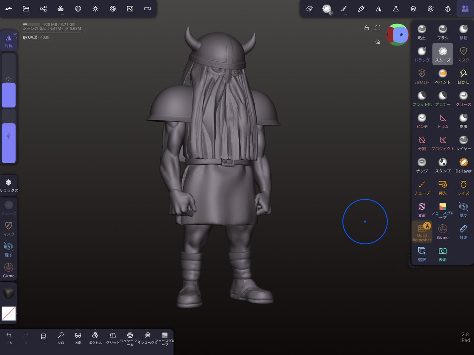Open the scene hierarchy menu
The width and height of the screenshot is (474, 355).
point(43,9)
